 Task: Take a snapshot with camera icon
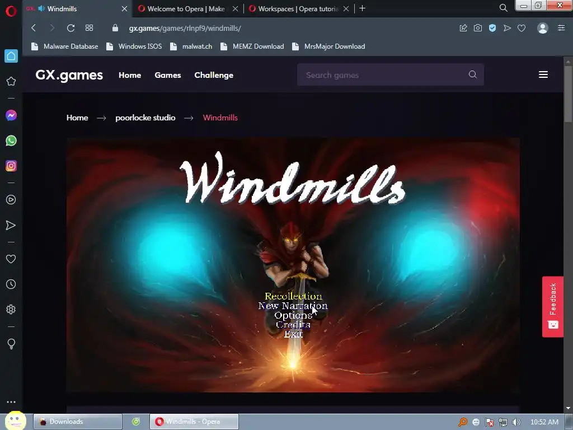[x=478, y=28]
